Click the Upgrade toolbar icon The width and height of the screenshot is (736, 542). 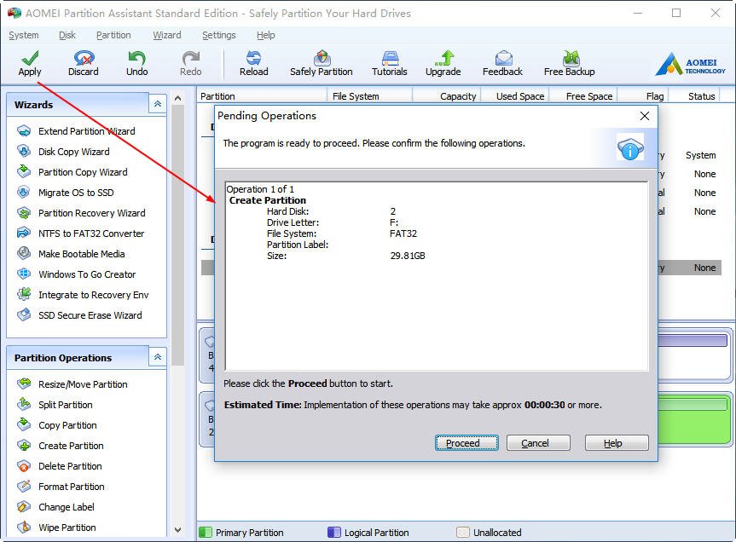[443, 63]
